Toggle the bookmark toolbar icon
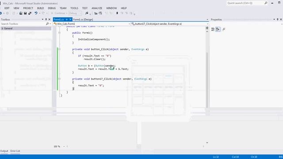 117,13
